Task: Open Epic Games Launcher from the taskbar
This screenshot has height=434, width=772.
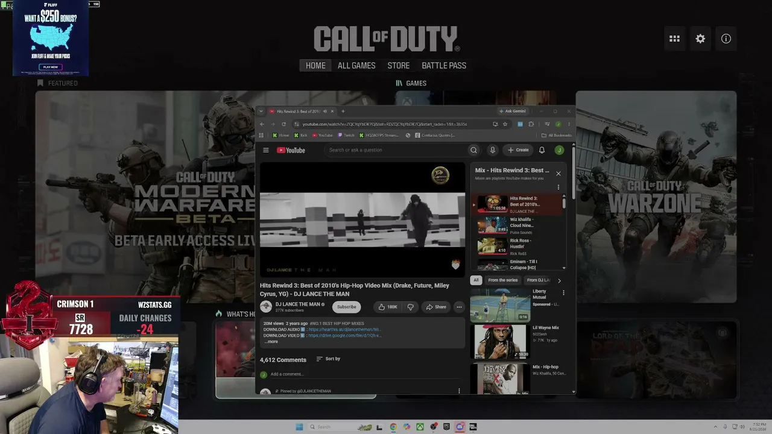Action: tap(446, 427)
